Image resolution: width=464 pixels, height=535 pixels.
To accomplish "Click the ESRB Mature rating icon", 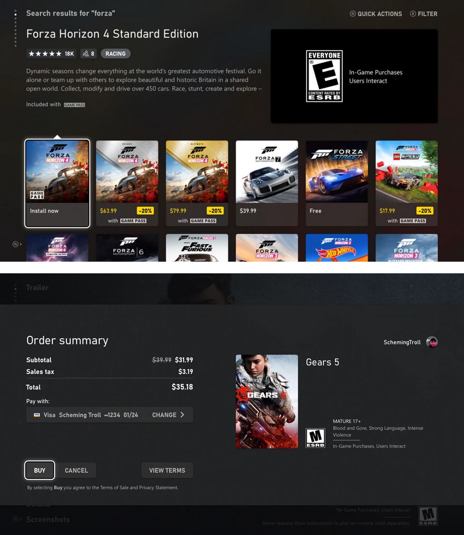I will click(x=315, y=438).
